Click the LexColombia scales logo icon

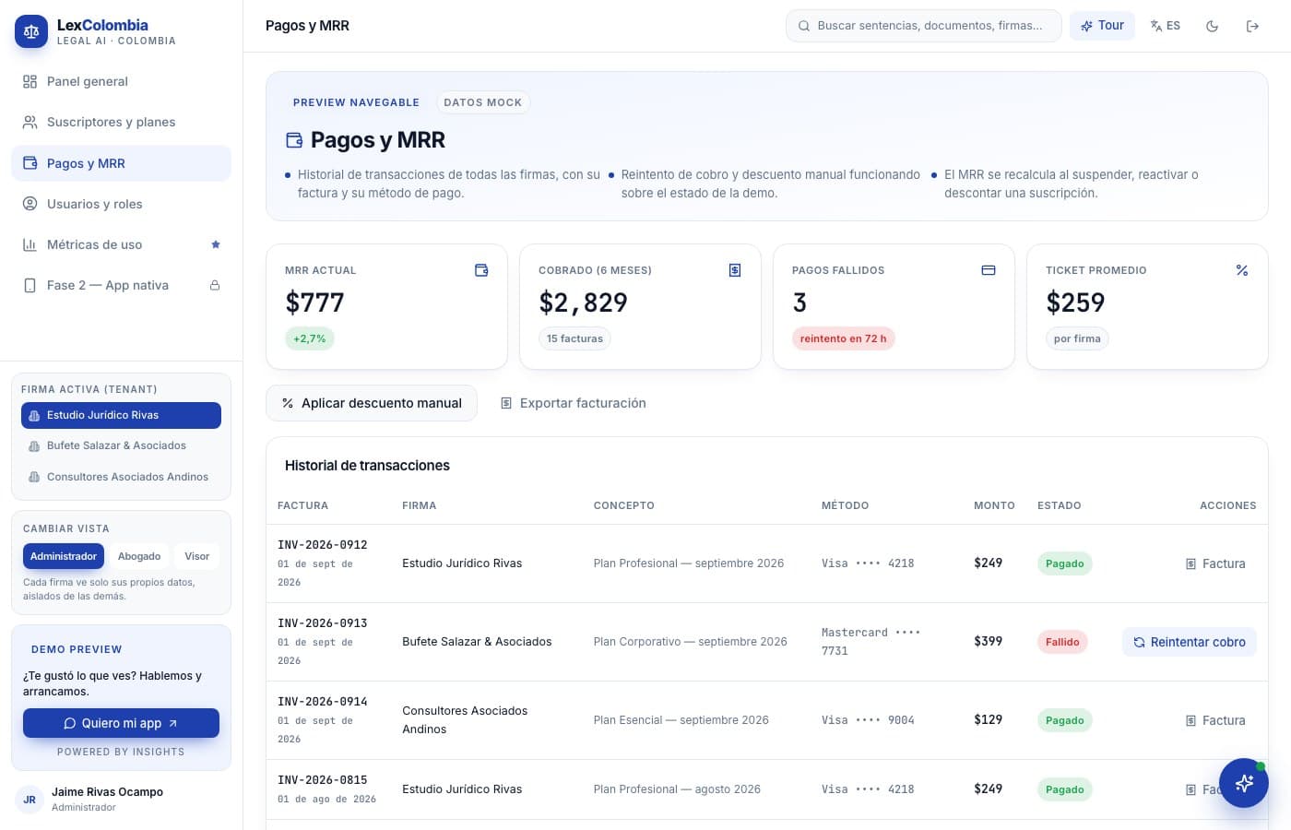tap(31, 31)
